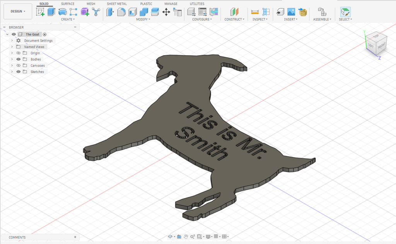
Task: Choose the Revolve tool
Action: click(x=63, y=12)
